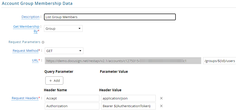The image size is (236, 110).
Task: Select the Parameter Value column heading
Action: (114, 72)
